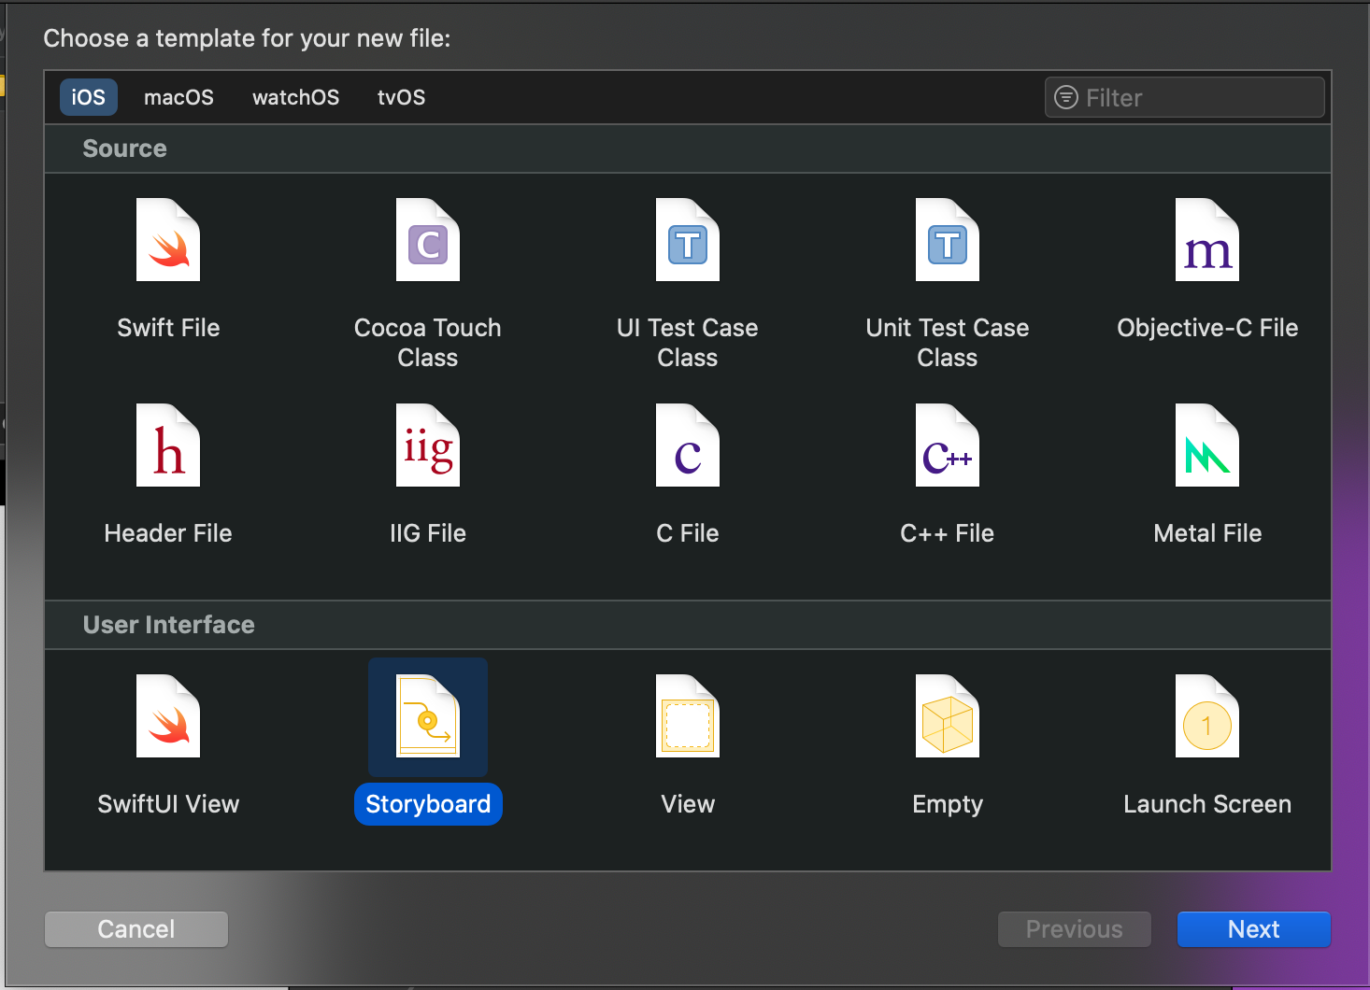
Task: Click the Next button
Action: [x=1254, y=929]
